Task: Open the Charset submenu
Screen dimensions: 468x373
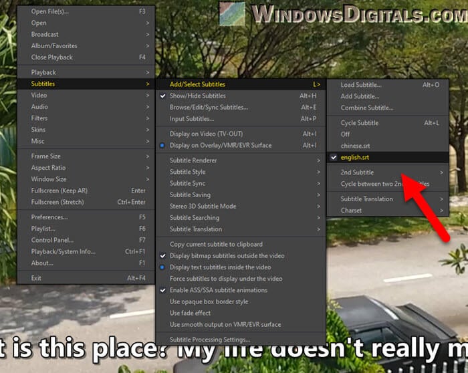Action: coord(388,211)
